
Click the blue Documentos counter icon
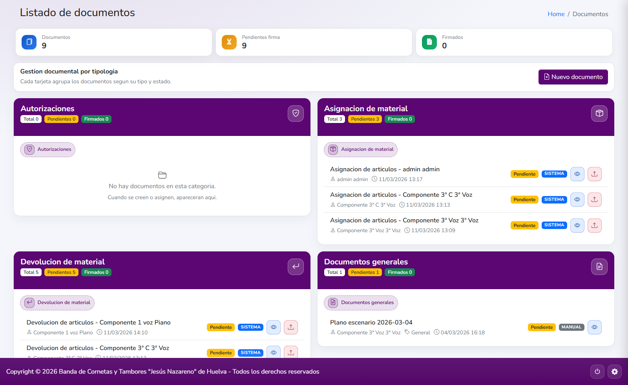pyautogui.click(x=29, y=42)
